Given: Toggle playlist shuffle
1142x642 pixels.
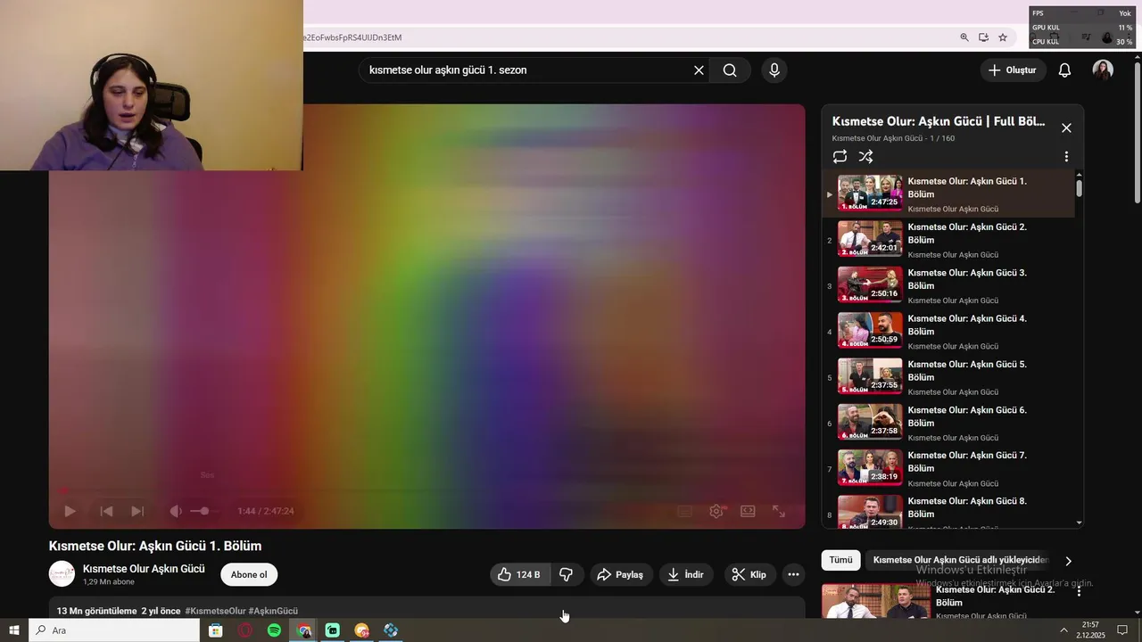Looking at the screenshot, I should tap(865, 157).
